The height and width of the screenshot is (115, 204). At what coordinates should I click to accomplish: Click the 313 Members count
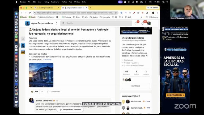tap(126, 73)
